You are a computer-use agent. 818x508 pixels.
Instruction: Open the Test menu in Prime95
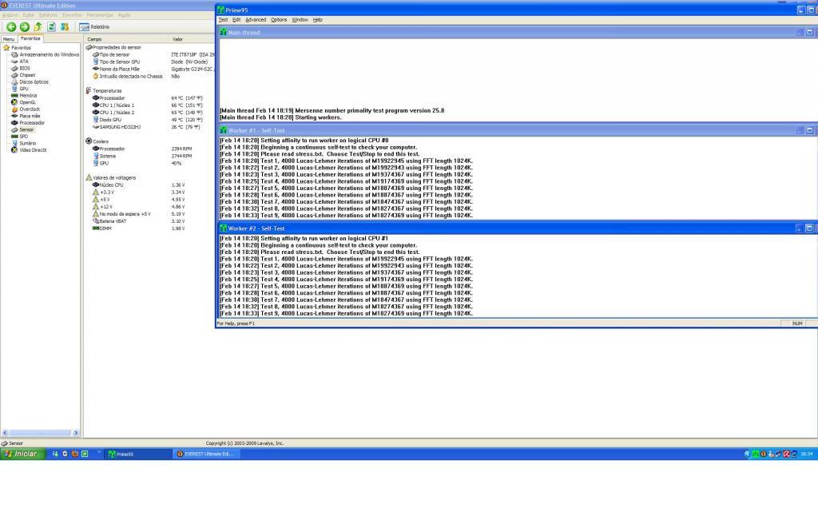(x=224, y=20)
